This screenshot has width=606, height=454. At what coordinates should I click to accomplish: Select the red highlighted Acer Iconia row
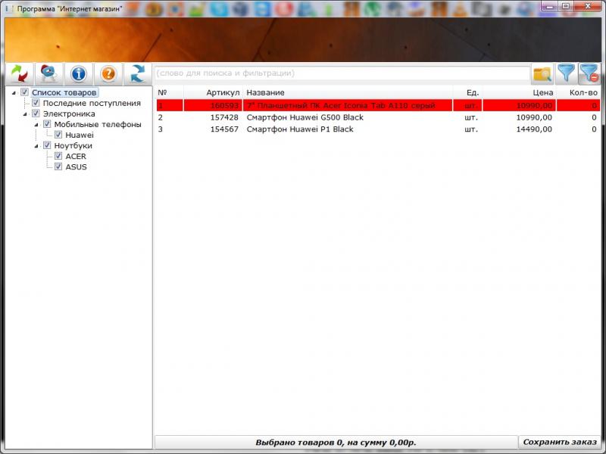(378, 105)
